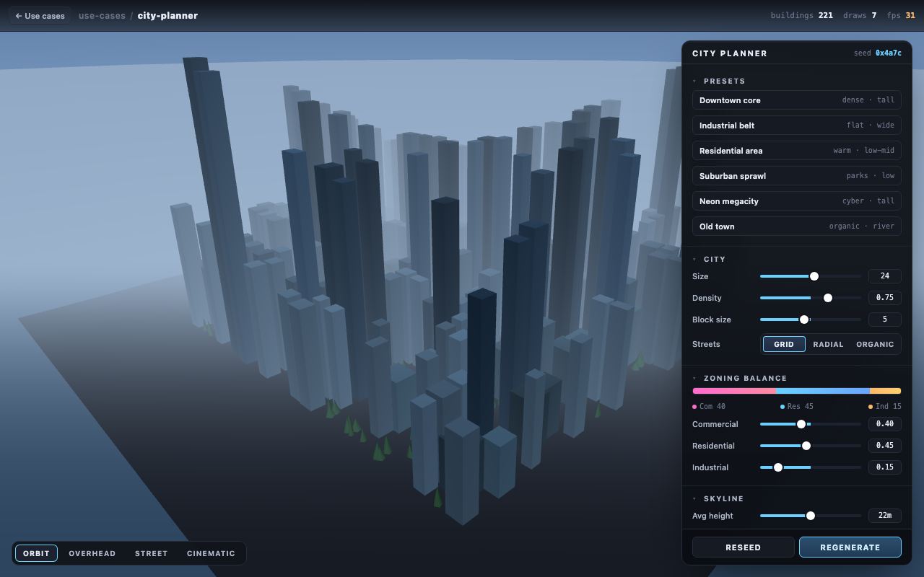Viewport: 924px width, 577px height.
Task: Apply the Residential area preset
Action: click(x=797, y=151)
